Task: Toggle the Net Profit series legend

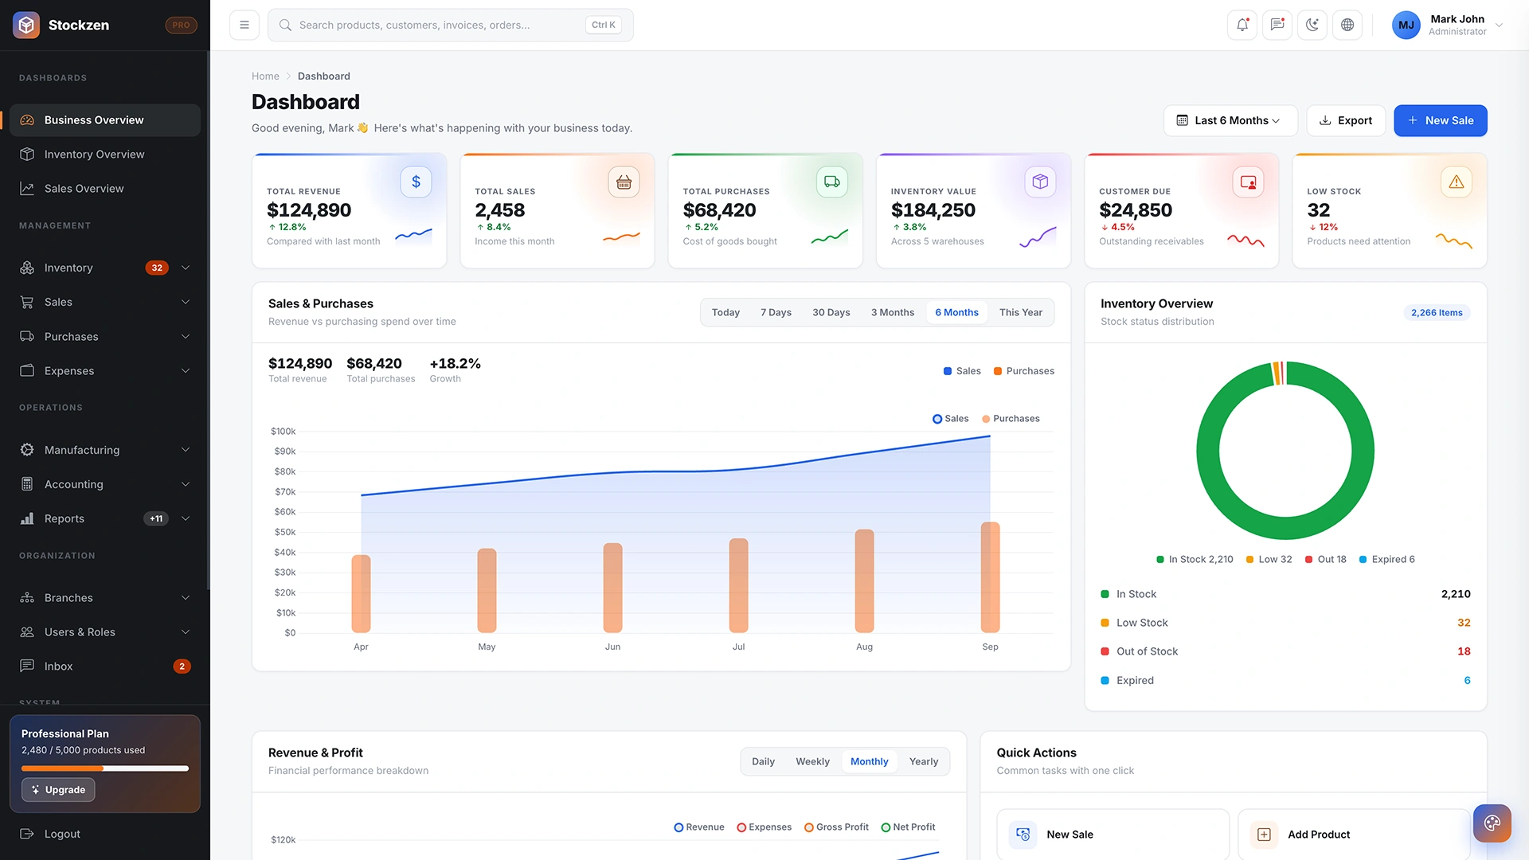Action: point(909,827)
